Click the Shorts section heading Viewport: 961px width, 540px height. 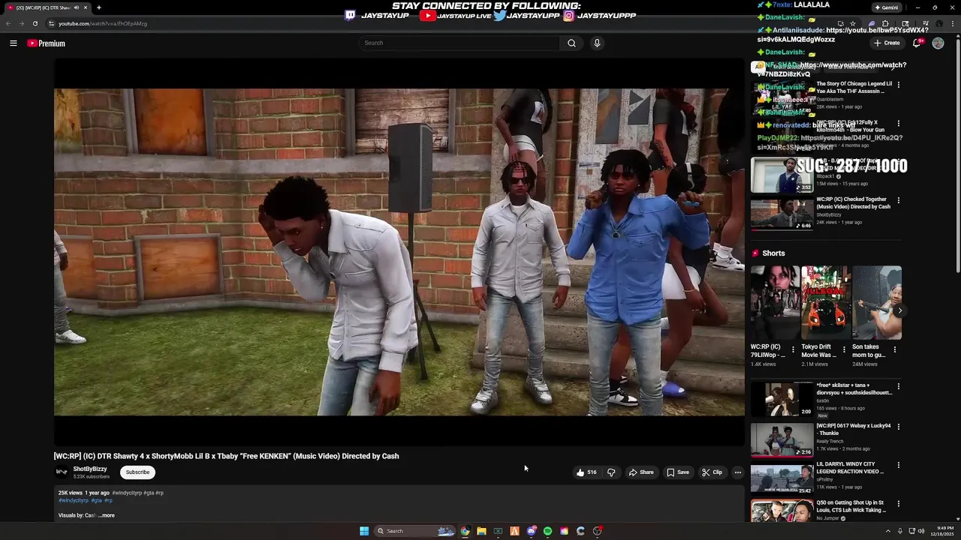[773, 253]
